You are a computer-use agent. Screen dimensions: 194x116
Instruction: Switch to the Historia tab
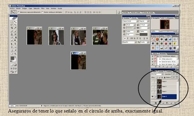click(x=155, y=54)
